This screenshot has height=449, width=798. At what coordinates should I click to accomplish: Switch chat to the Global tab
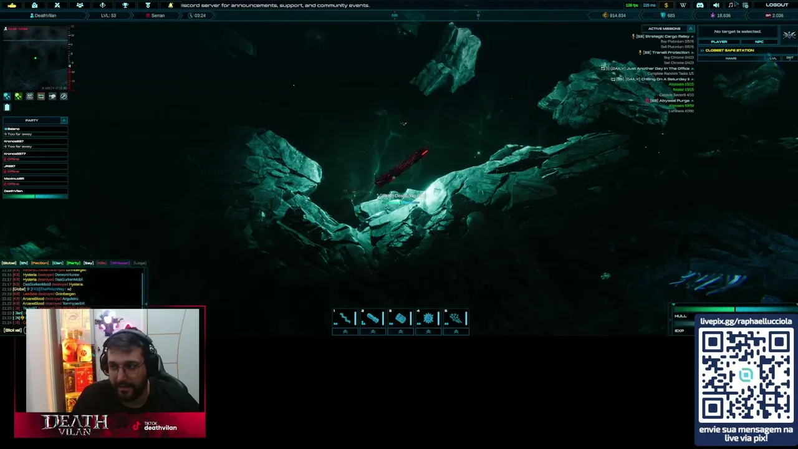point(9,263)
